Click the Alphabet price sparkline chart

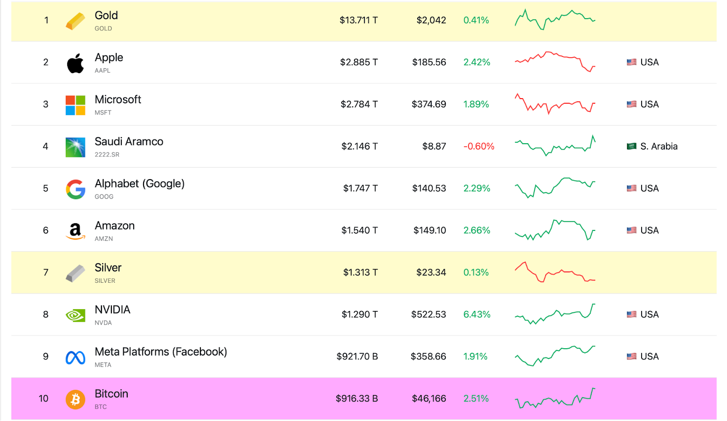(x=555, y=188)
